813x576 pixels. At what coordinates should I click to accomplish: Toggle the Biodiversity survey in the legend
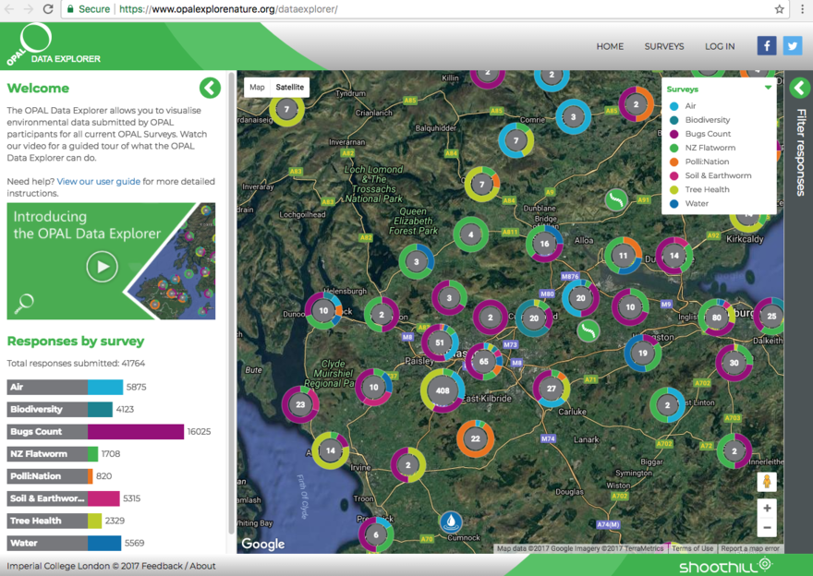(700, 120)
